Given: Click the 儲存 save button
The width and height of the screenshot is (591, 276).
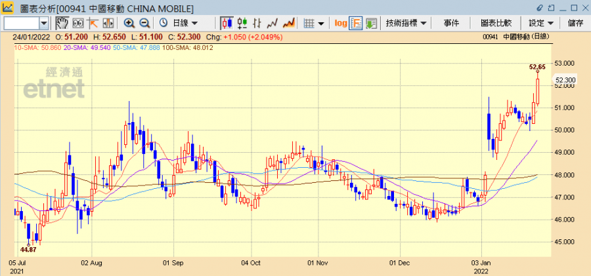Looking at the screenshot, I should (x=575, y=23).
